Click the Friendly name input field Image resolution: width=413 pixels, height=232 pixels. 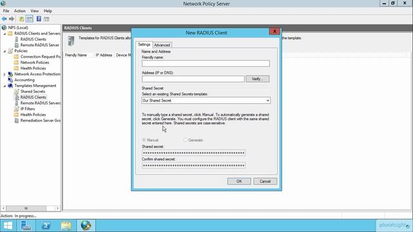tap(206, 63)
